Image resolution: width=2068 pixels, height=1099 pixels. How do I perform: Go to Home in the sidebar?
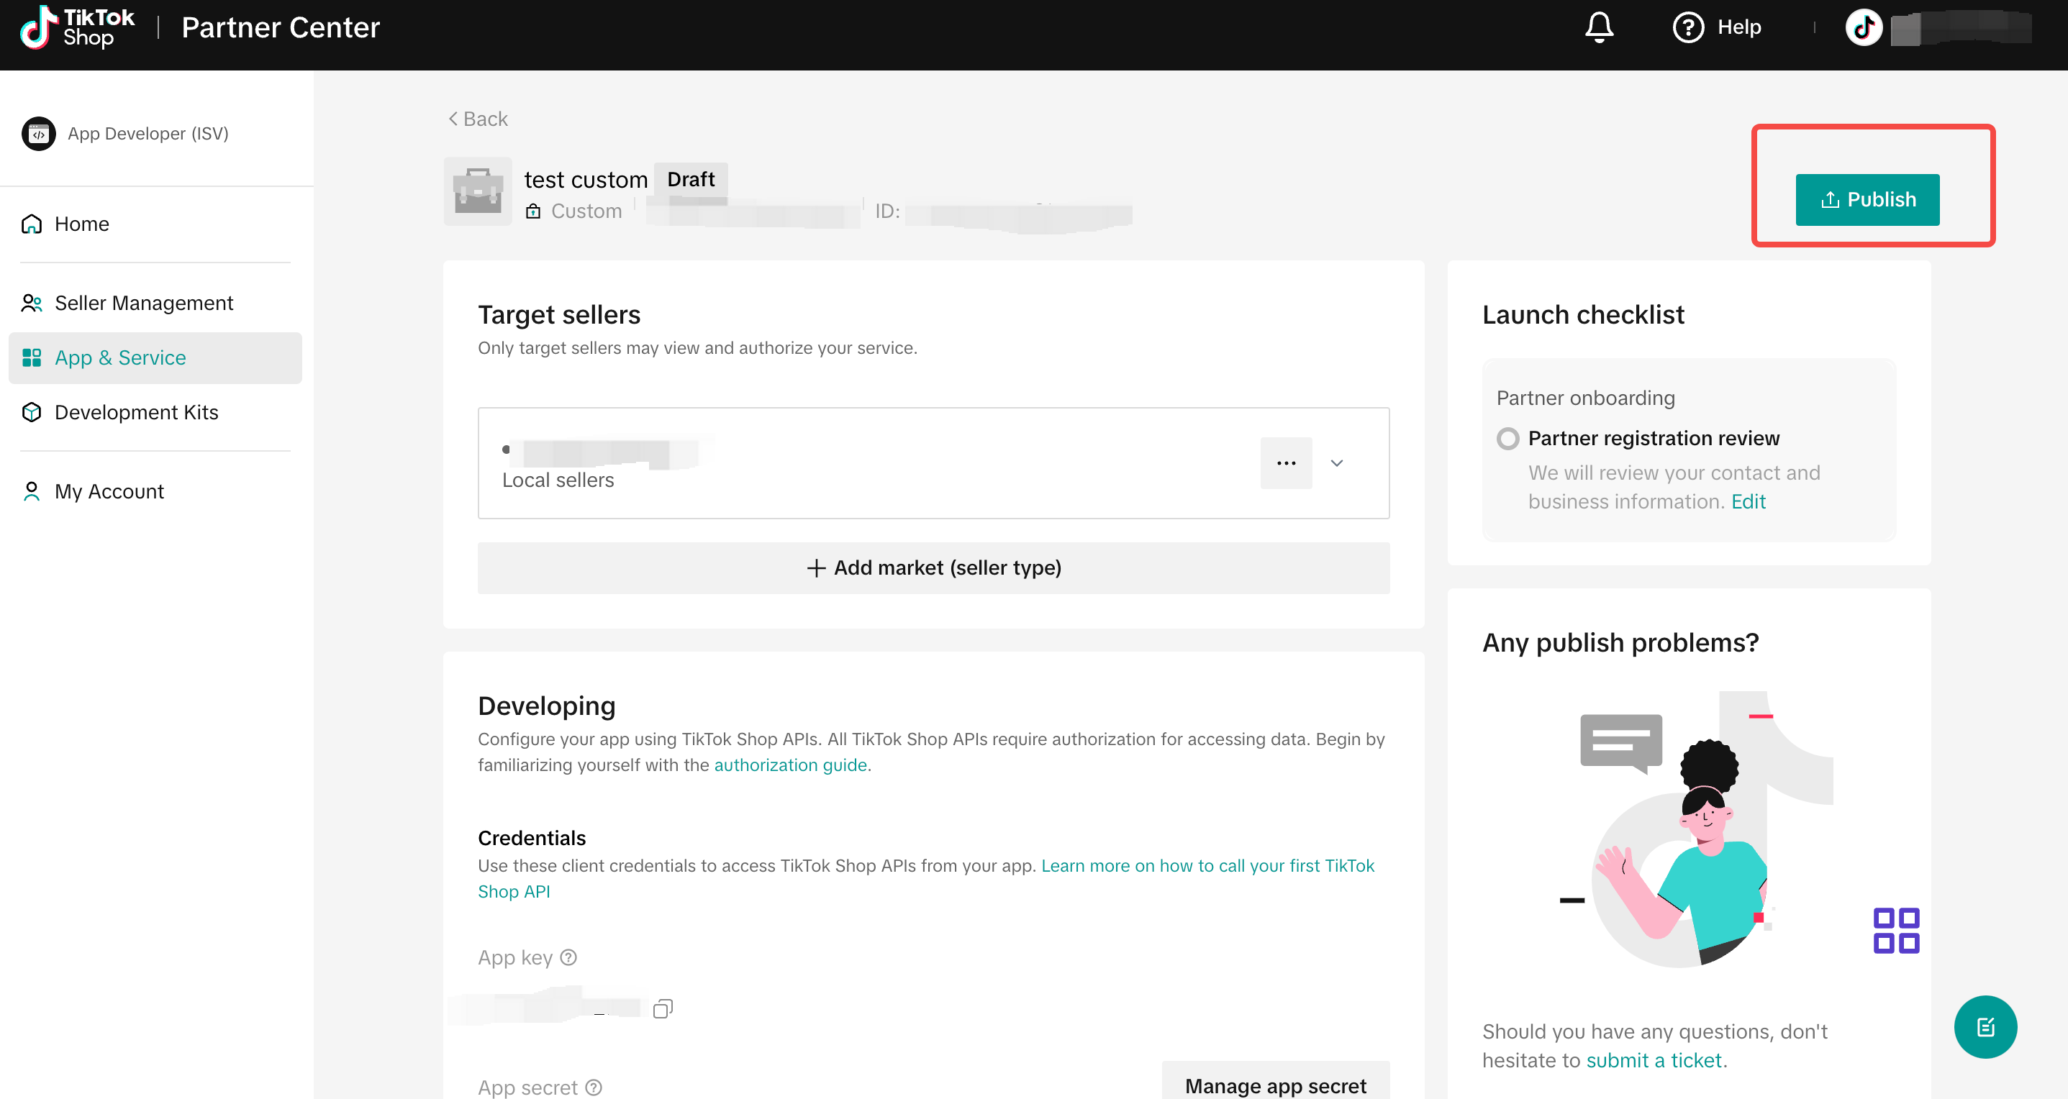click(81, 223)
